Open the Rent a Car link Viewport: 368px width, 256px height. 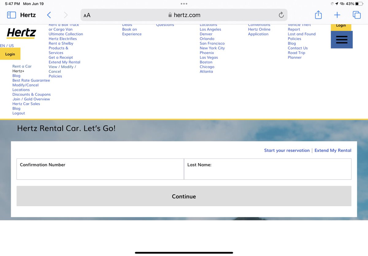click(22, 66)
